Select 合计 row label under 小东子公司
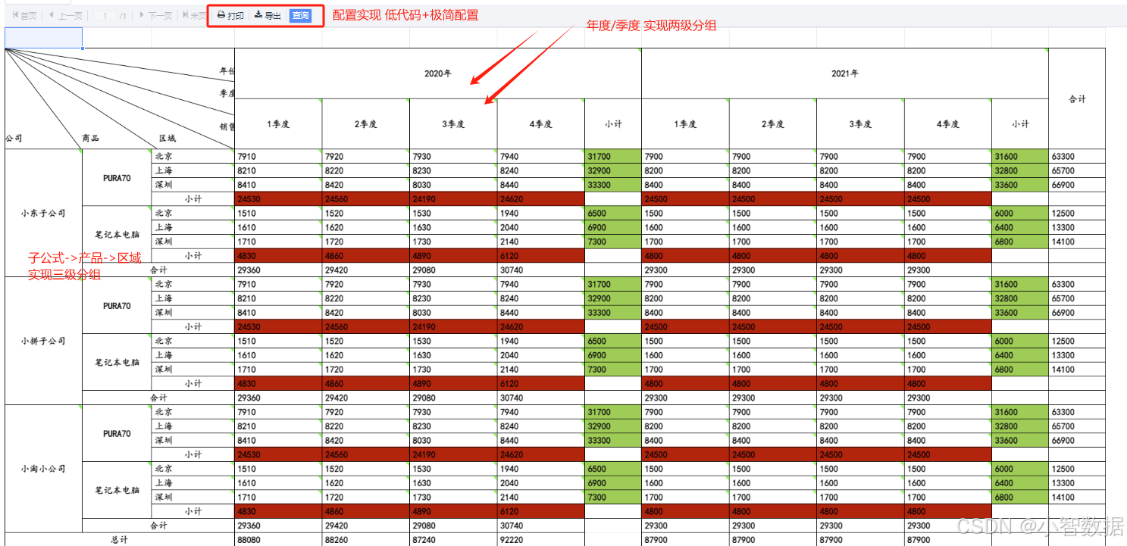Viewport: 1127px width, 546px height. point(158,270)
